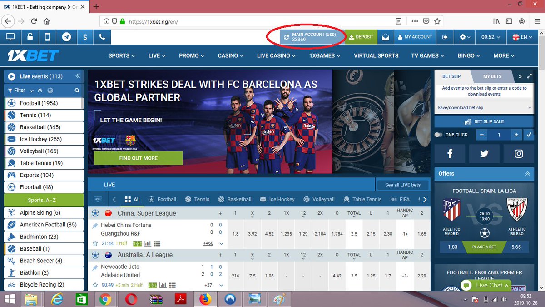Screen dimensions: 545x307
Task: Open the mobile apps smartphone icon
Action: (x=48, y=37)
